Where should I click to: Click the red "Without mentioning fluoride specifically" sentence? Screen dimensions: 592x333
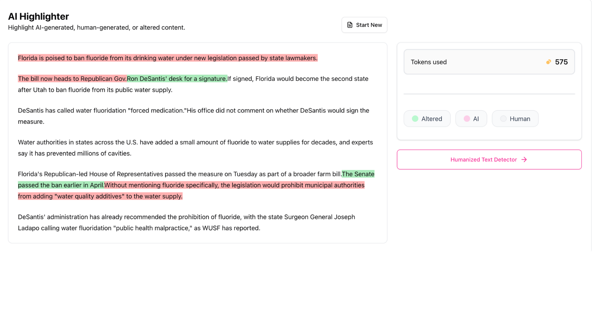(234, 185)
